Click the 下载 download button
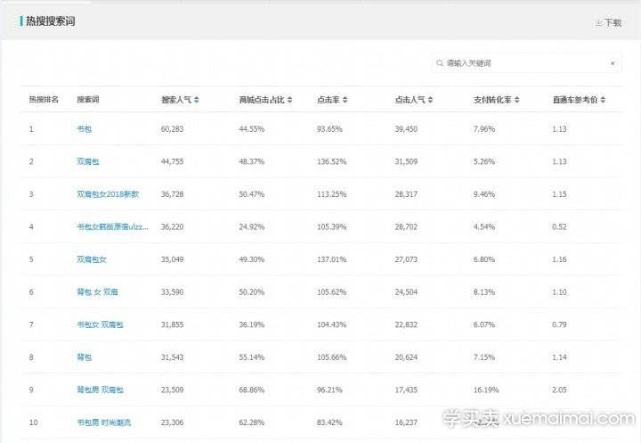The height and width of the screenshot is (443, 641). (x=609, y=23)
